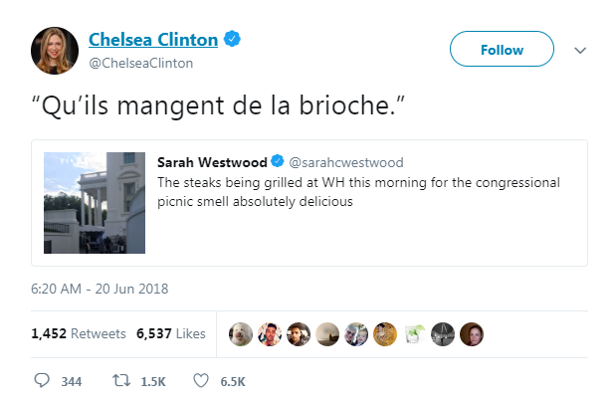Open the White House photo thumbnail

(96, 203)
